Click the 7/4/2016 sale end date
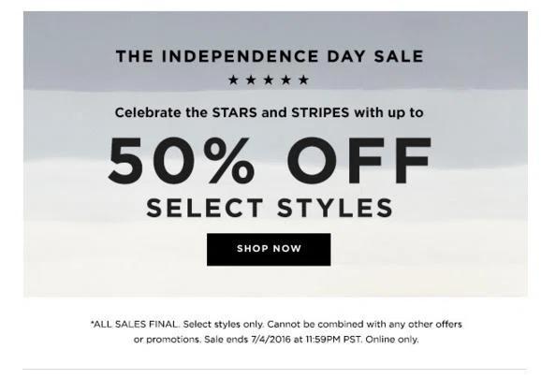This screenshot has height=379, width=541. 271,340
